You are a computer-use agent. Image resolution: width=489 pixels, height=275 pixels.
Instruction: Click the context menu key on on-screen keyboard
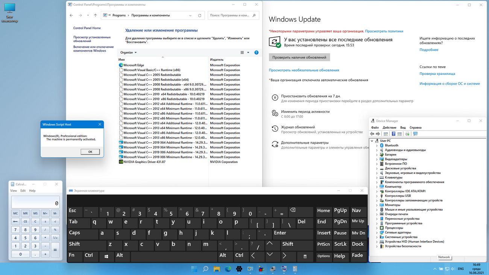click(x=305, y=256)
